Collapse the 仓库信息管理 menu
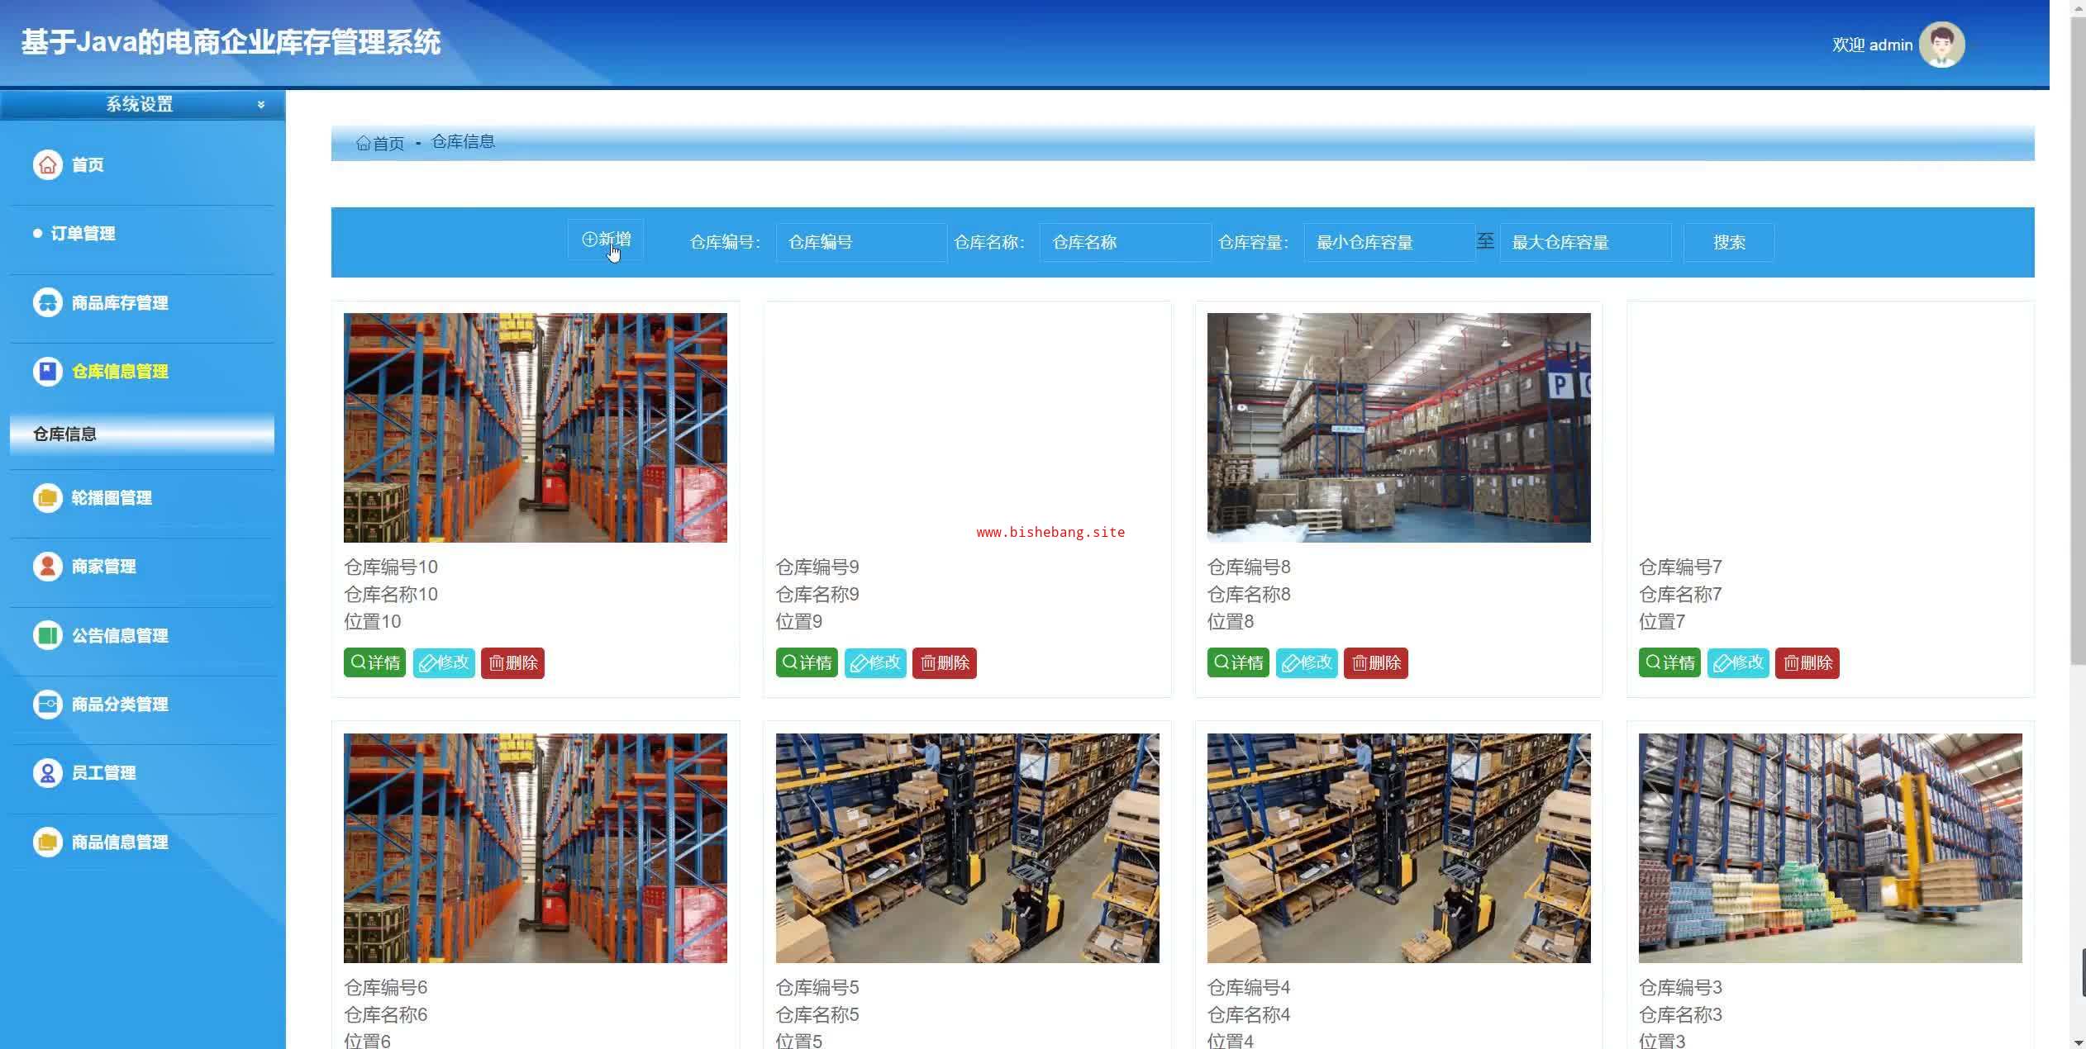Image resolution: width=2086 pixels, height=1049 pixels. (120, 372)
